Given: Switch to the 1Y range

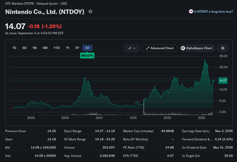Looking at the screenshot, I should coord(67,48).
